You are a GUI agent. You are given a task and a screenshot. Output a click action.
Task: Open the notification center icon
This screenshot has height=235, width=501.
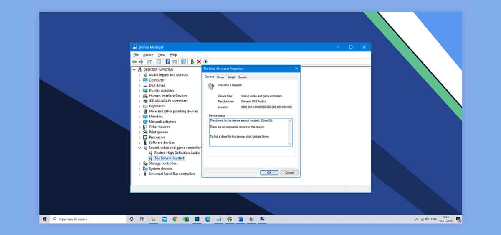458,219
